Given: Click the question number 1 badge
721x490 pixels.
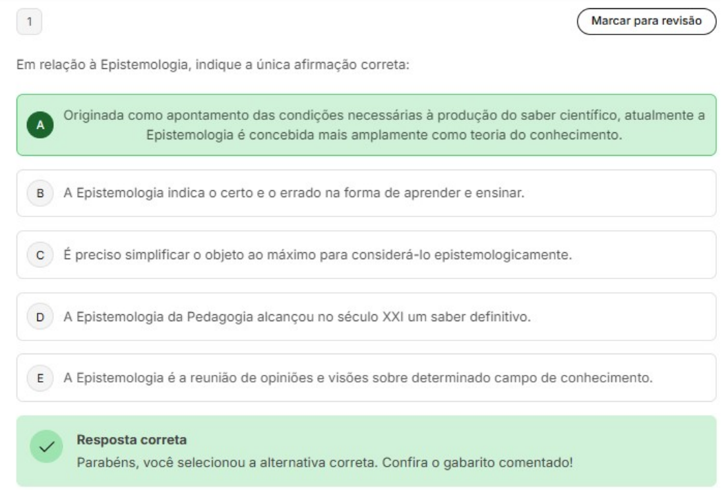Looking at the screenshot, I should click(30, 23).
